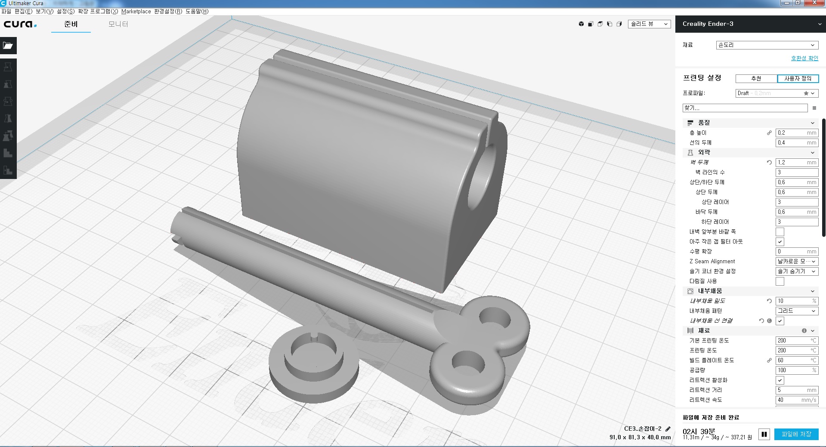The height and width of the screenshot is (447, 826).
Task: Switch to 3D perspective camera view icon
Action: 581,24
